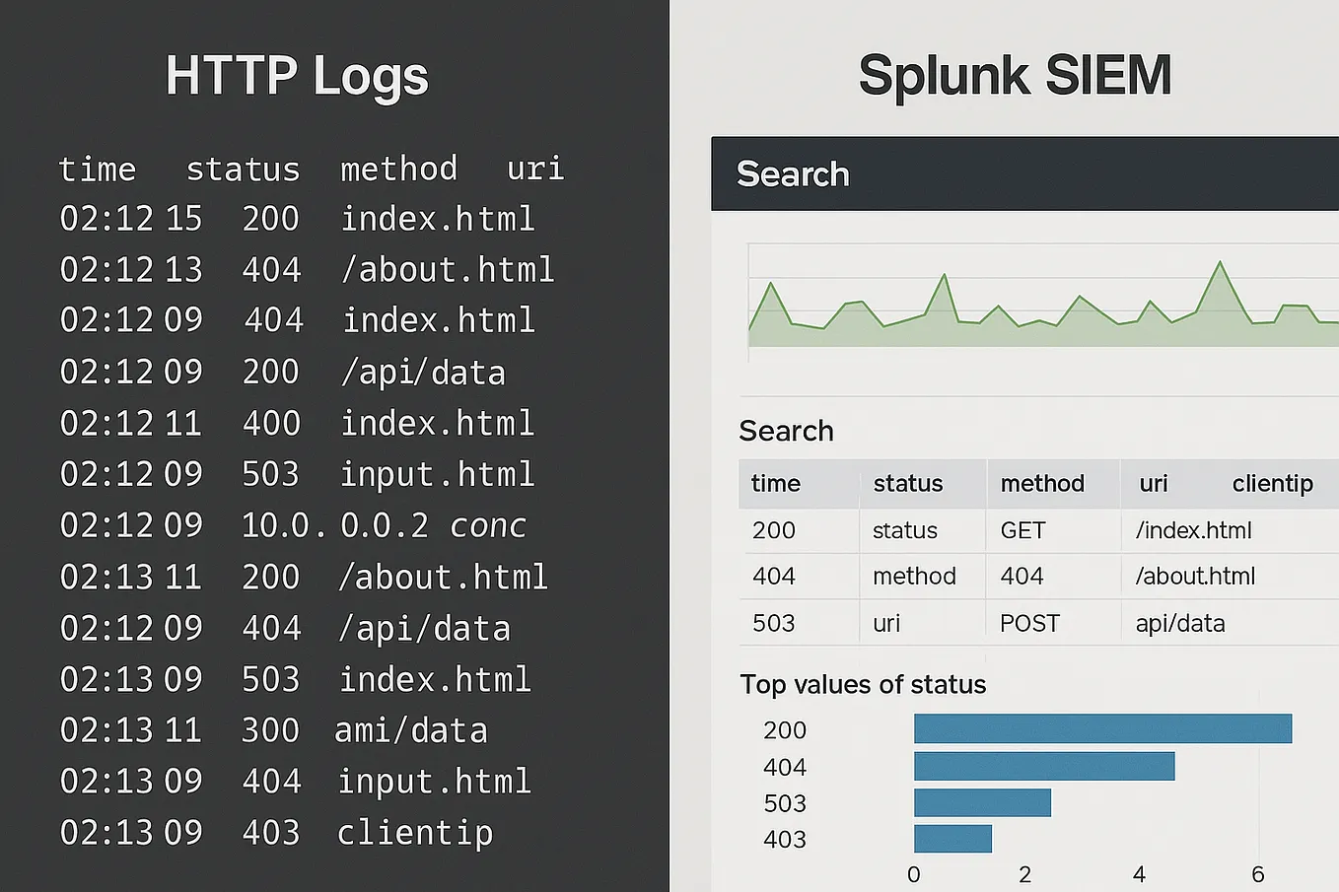The width and height of the screenshot is (1339, 892).
Task: Open the /about.html result row
Action: [1195, 576]
